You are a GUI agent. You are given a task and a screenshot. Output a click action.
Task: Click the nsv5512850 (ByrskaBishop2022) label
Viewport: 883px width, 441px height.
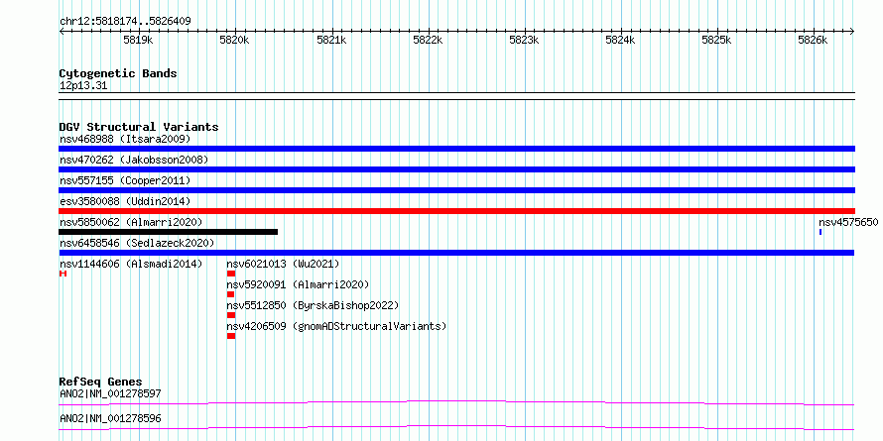tap(313, 305)
